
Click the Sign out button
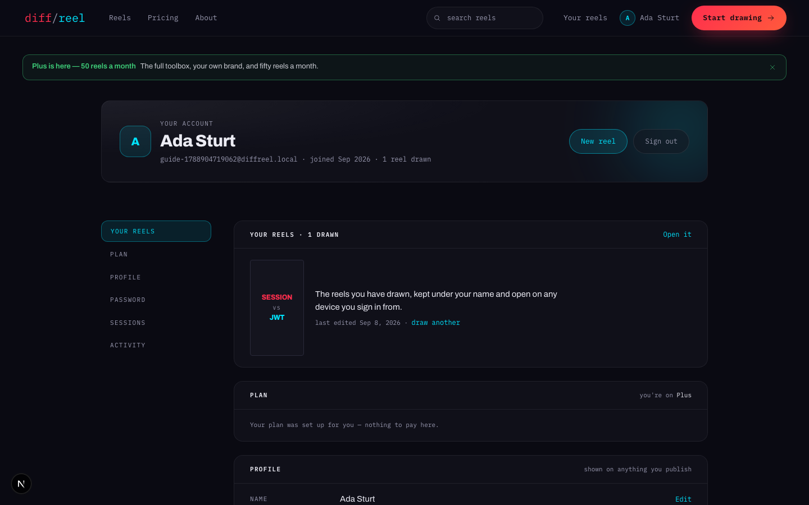661,141
